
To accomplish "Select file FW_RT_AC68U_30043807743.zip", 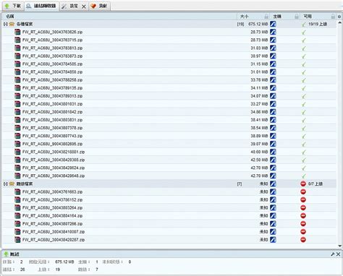I will tap(53, 136).
